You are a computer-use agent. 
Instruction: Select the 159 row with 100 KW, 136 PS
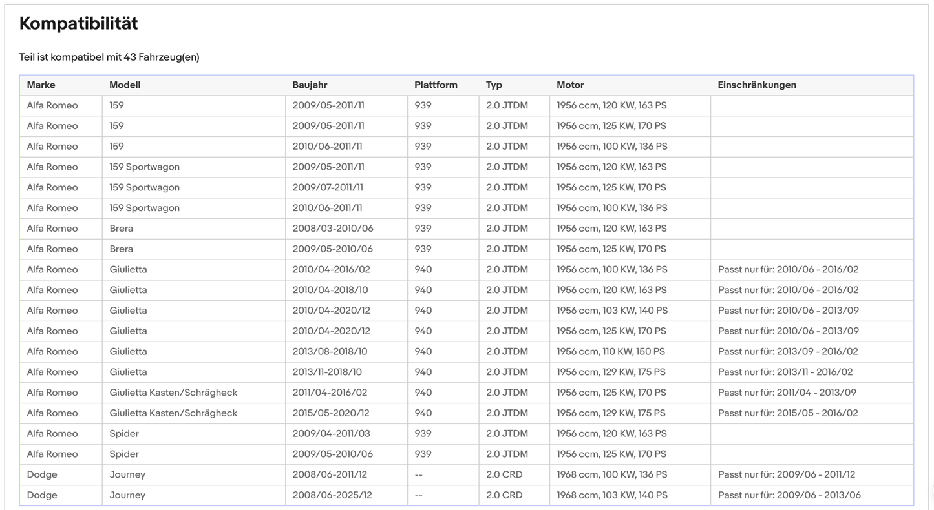pyautogui.click(x=467, y=147)
